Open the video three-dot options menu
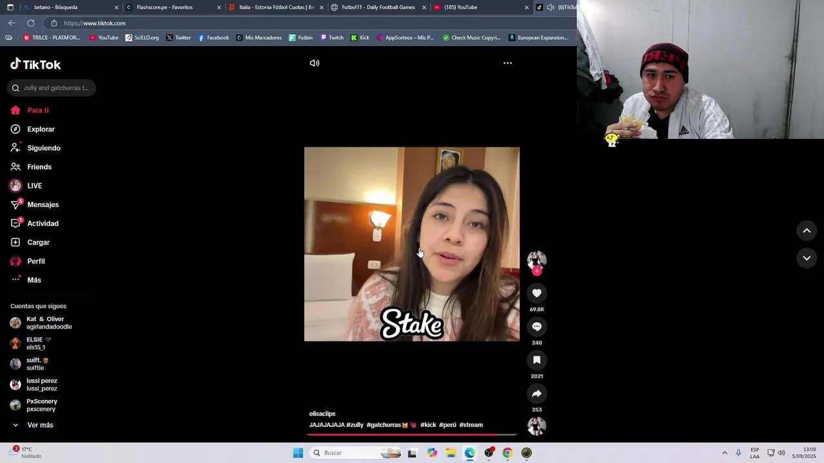This screenshot has width=824, height=463. point(507,63)
